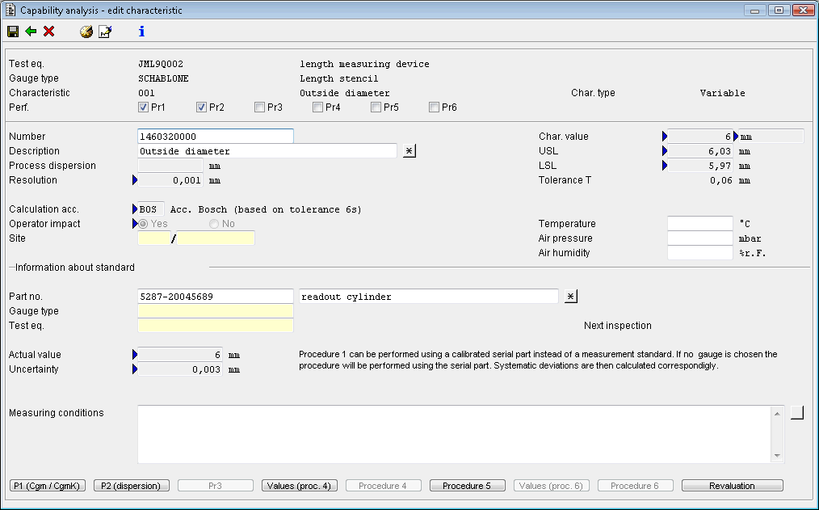Show information with the blue i icon
This screenshot has height=510, width=819.
pos(141,32)
